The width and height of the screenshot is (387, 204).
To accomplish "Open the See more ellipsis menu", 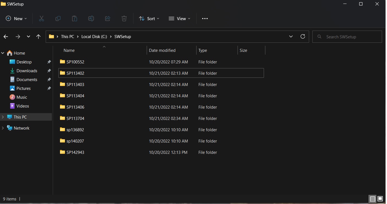I will click(205, 18).
